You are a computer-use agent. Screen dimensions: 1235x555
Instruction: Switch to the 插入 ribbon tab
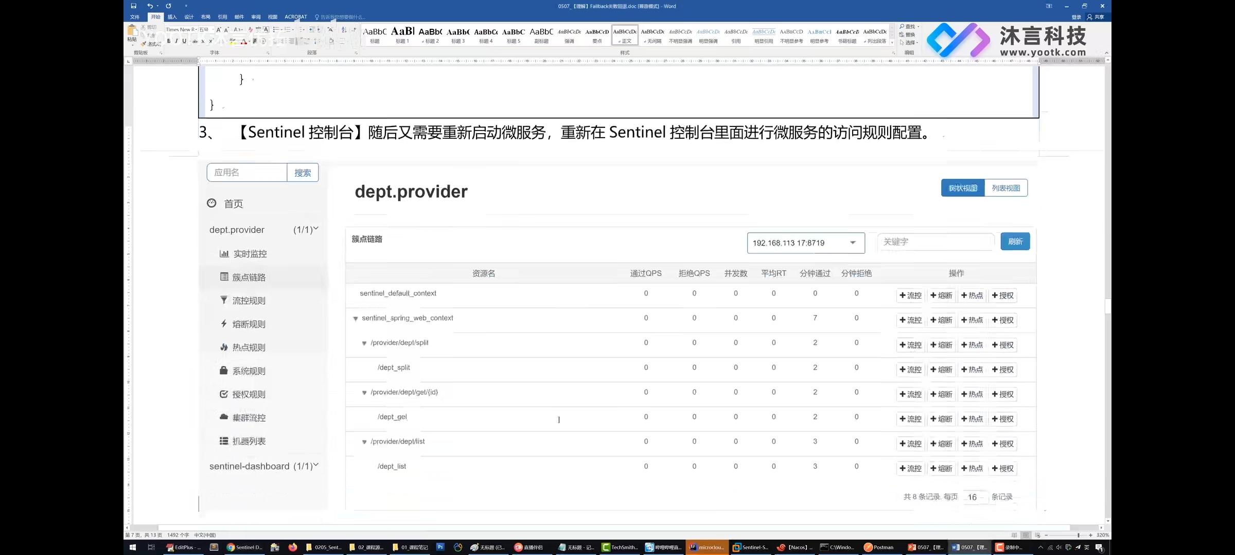(x=172, y=17)
